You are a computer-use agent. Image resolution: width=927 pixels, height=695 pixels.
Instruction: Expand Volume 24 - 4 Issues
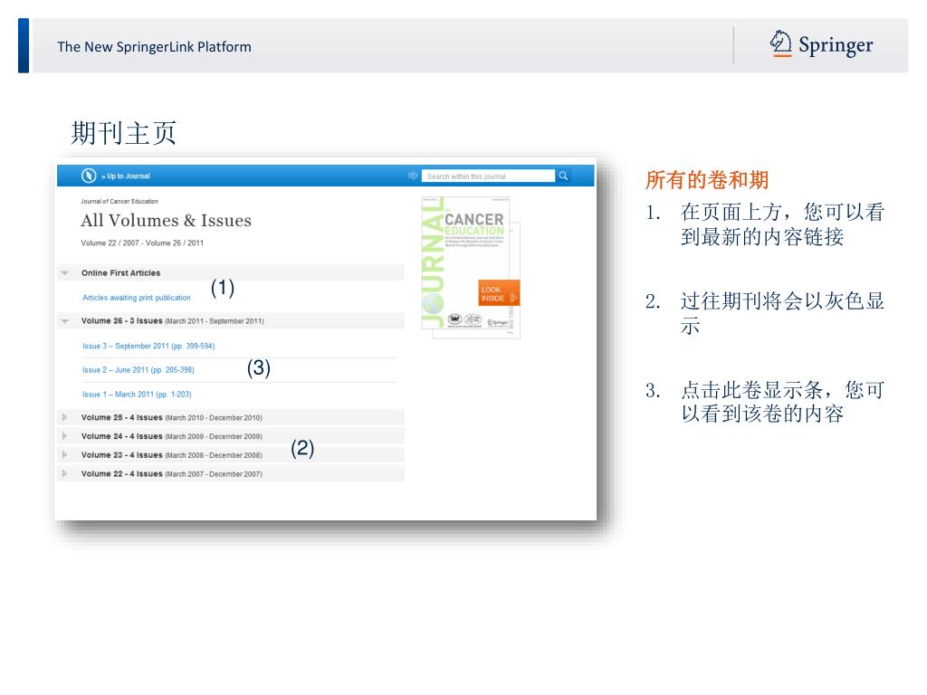pos(64,436)
